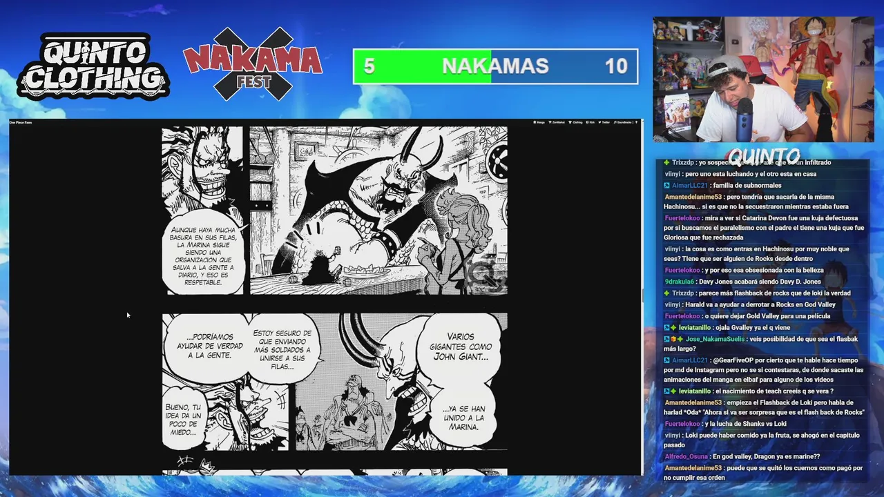Click first badge beside Jose_NakamaSuelis
The image size is (884, 497).
[667, 339]
